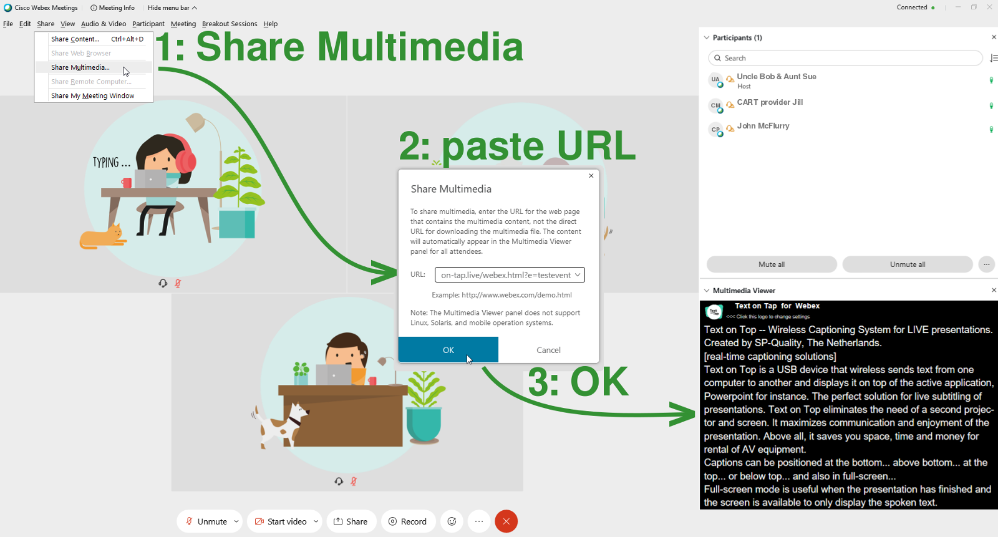Click the UA avatar icon
Screen dimensions: 998x537
click(715, 80)
